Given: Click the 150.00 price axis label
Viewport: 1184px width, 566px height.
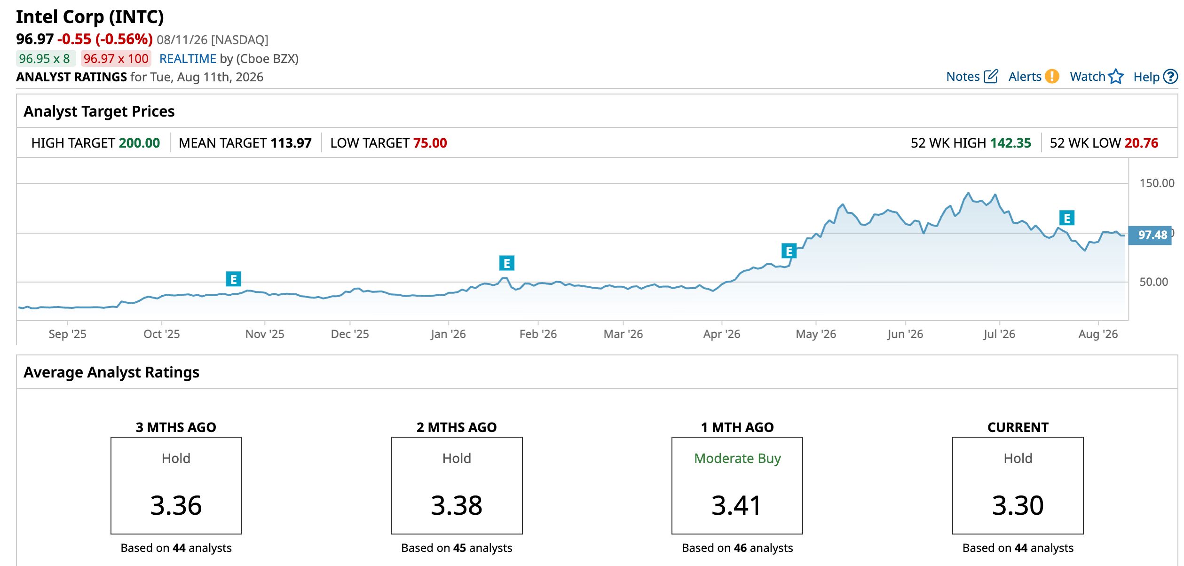Looking at the screenshot, I should click(x=1157, y=183).
